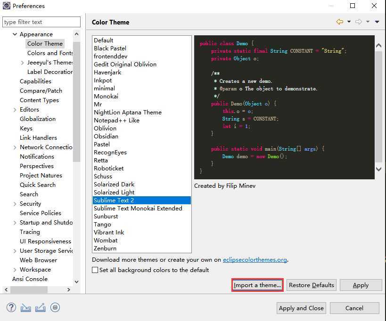Open the Back history dropdown arrow
The image size is (386, 321).
pyautogui.click(x=349, y=22)
